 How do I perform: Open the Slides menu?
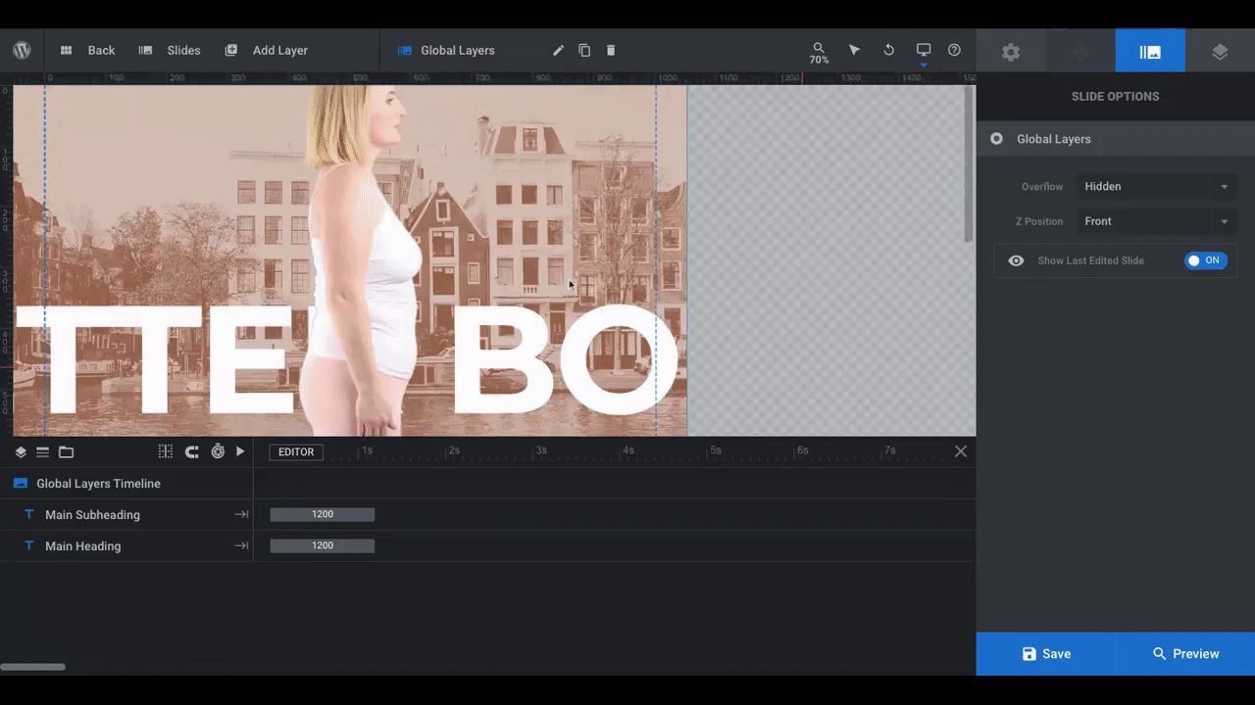point(170,50)
